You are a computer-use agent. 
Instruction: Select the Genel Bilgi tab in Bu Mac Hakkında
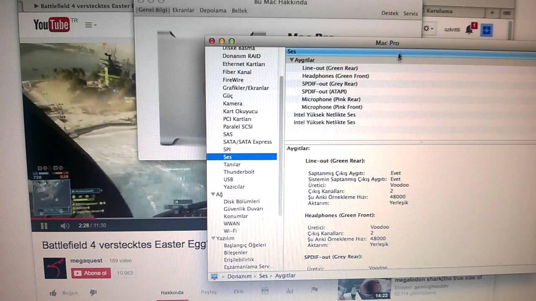153,10
